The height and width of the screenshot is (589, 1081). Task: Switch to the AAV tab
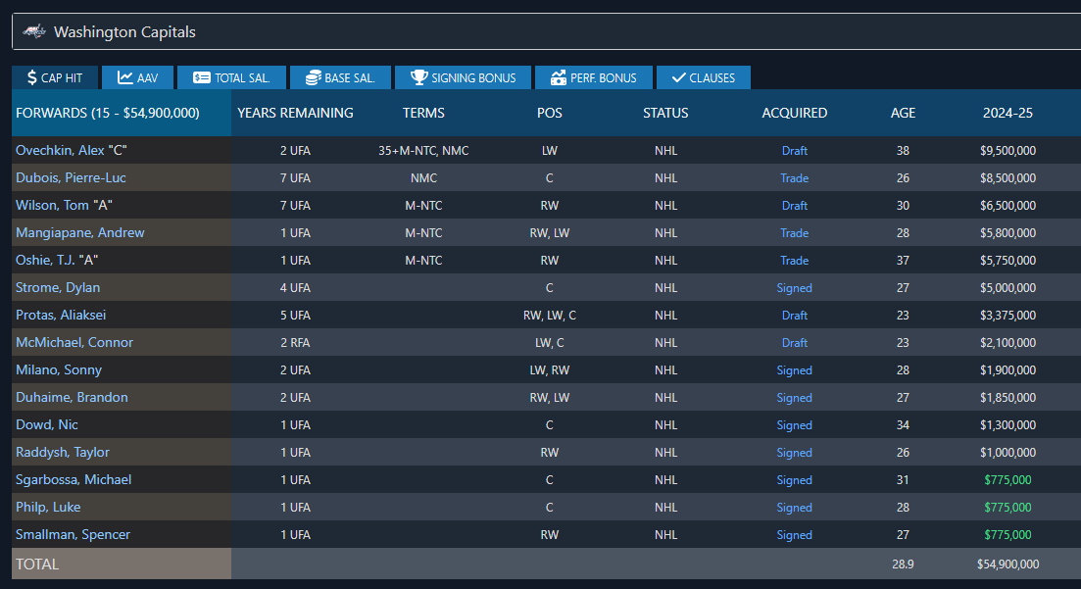pos(138,77)
